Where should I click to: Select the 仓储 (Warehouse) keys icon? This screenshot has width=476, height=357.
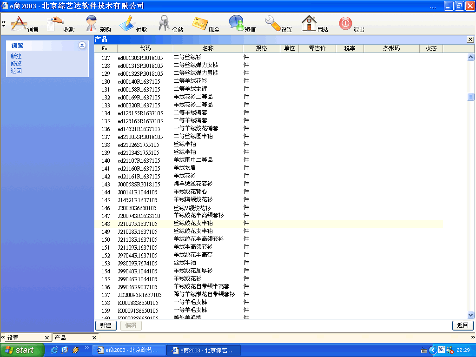click(x=165, y=23)
